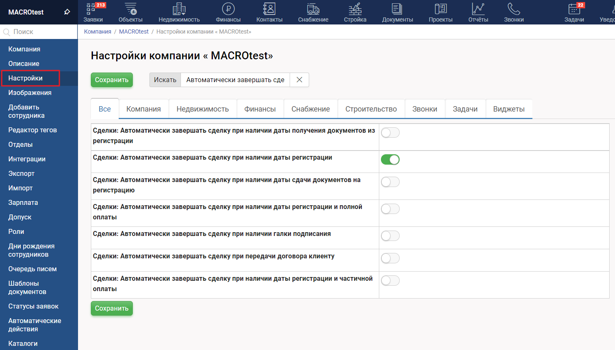Screen dimensions: 615x350
Task: Click the top Сохранить button
Action: [112, 80]
